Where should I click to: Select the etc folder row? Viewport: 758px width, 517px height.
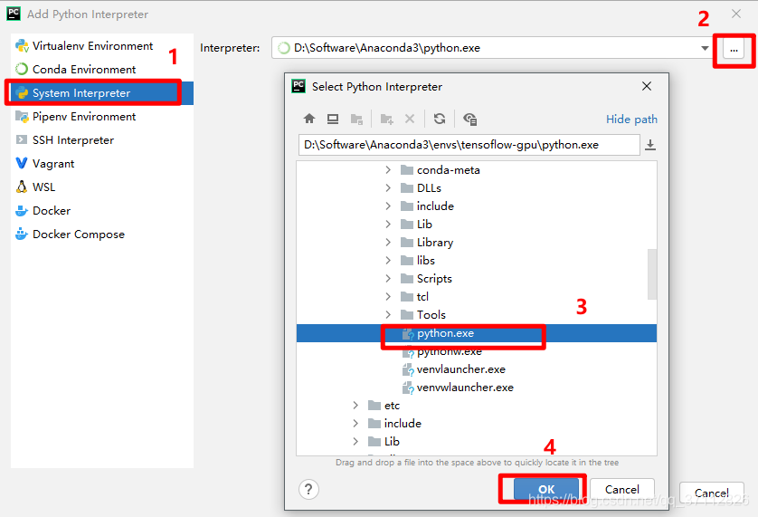pyautogui.click(x=476, y=405)
